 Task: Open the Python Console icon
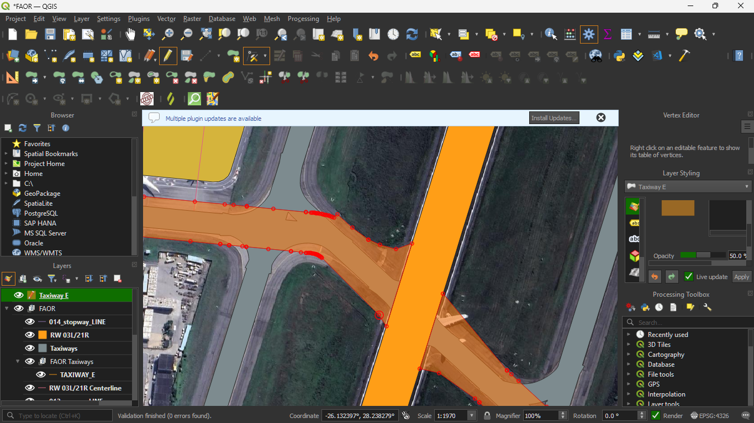click(619, 56)
